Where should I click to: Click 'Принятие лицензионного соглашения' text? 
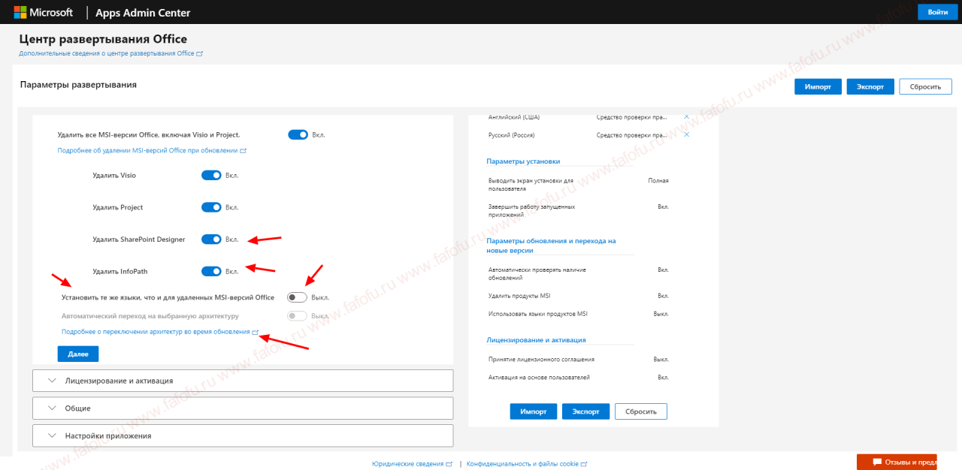point(541,360)
